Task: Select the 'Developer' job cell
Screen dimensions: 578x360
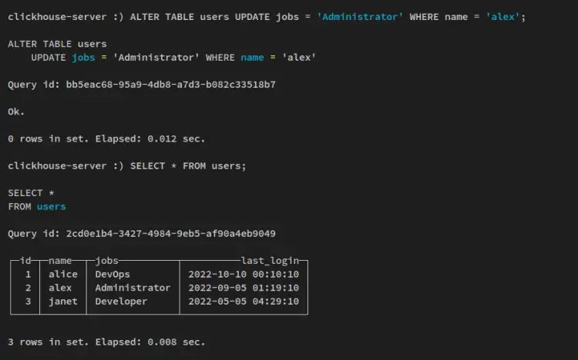Action: point(121,302)
